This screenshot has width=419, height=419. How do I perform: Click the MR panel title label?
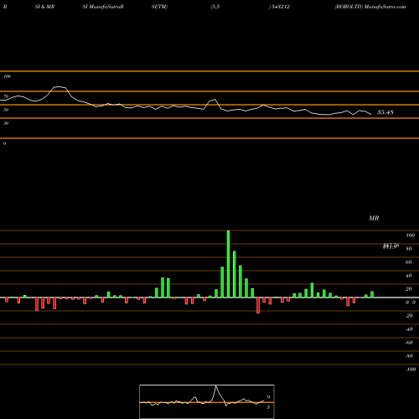[374, 218]
